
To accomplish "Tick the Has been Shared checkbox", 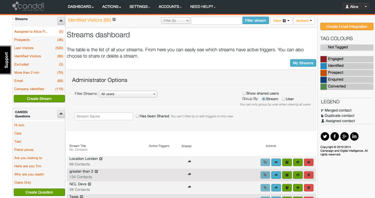I will pyautogui.click(x=137, y=116).
